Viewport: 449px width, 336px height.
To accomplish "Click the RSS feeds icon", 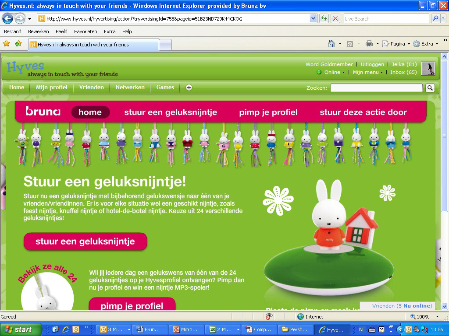I will pos(349,44).
